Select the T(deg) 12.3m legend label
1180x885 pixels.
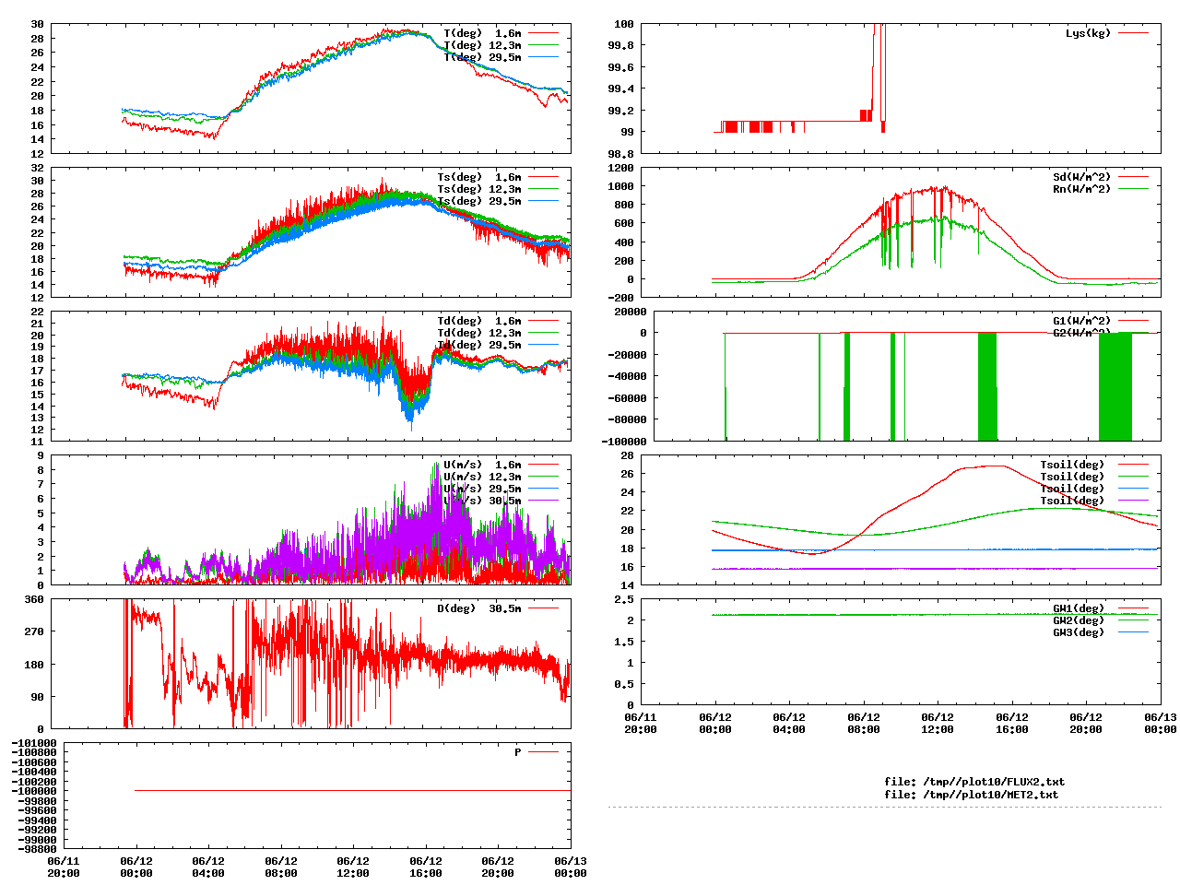coord(482,45)
